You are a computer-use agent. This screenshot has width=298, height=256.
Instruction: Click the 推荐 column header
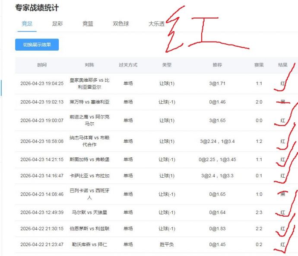217,65
